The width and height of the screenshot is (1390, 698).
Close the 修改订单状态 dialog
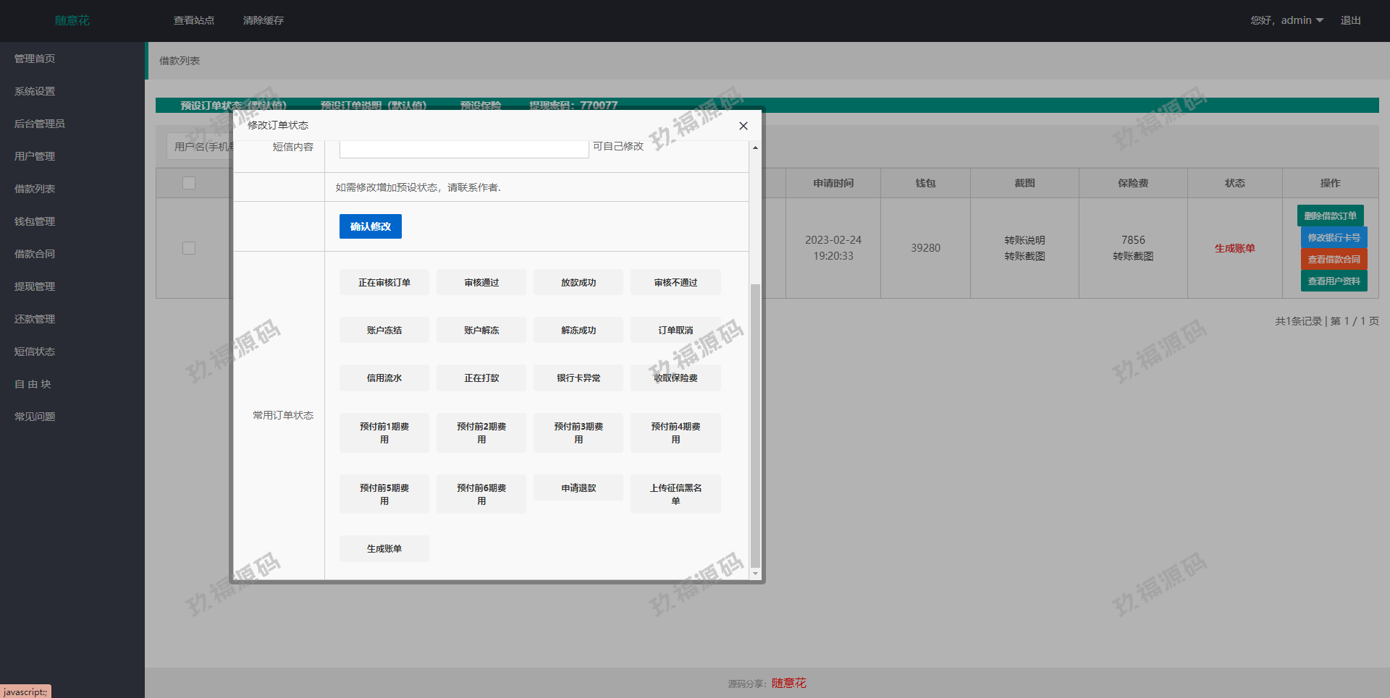coord(743,126)
